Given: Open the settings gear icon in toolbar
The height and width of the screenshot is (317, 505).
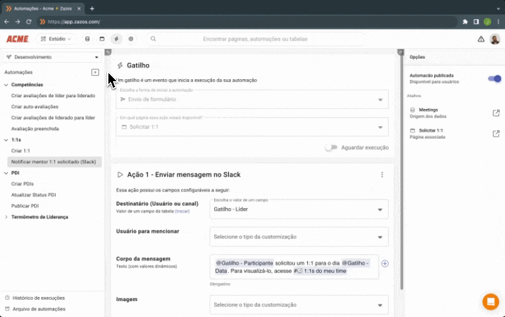Looking at the screenshot, I should (131, 39).
